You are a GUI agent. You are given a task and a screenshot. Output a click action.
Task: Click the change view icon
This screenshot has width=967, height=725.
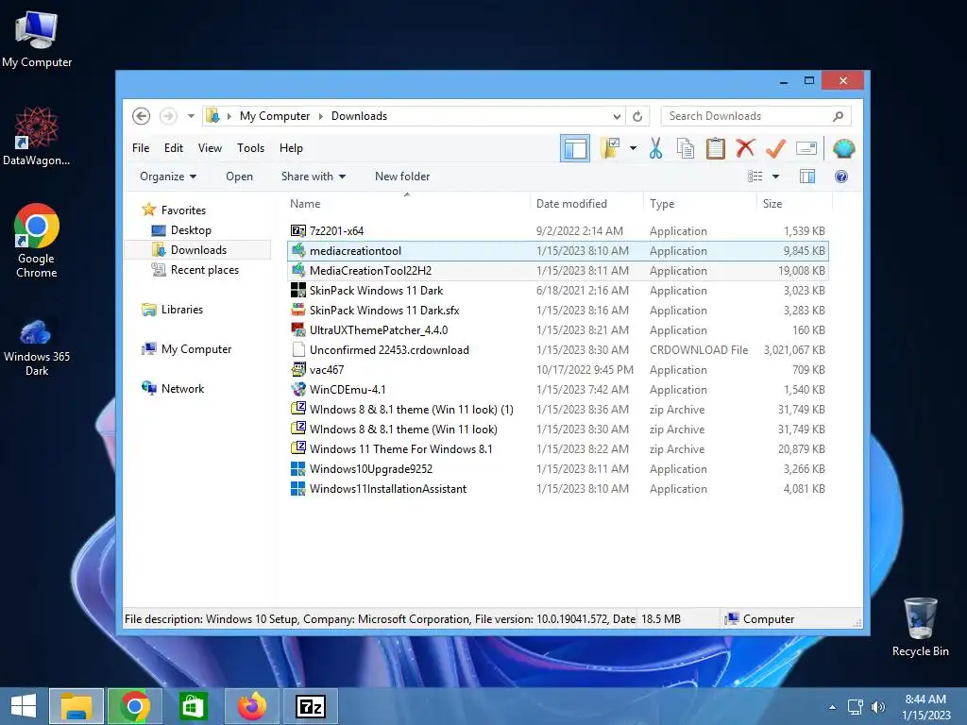755,177
